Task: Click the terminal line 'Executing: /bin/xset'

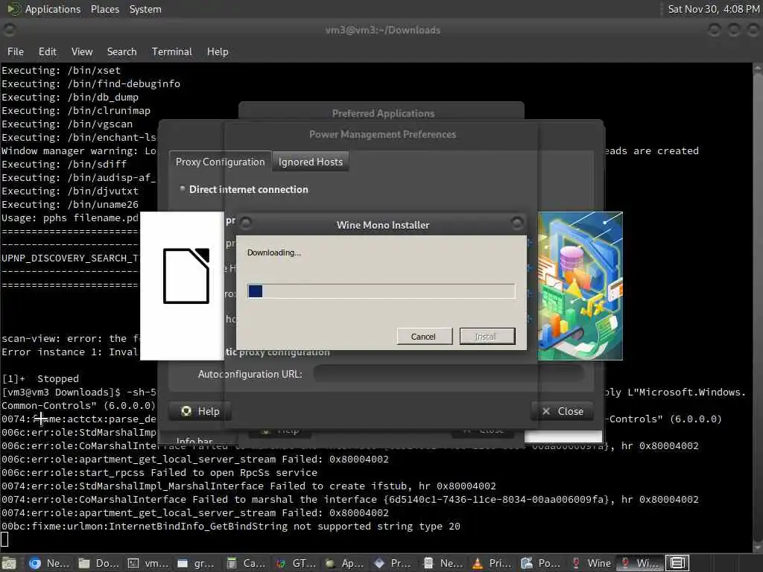Action: (61, 71)
